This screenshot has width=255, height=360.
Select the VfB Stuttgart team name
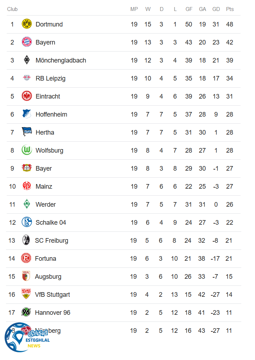pyautogui.click(x=52, y=295)
